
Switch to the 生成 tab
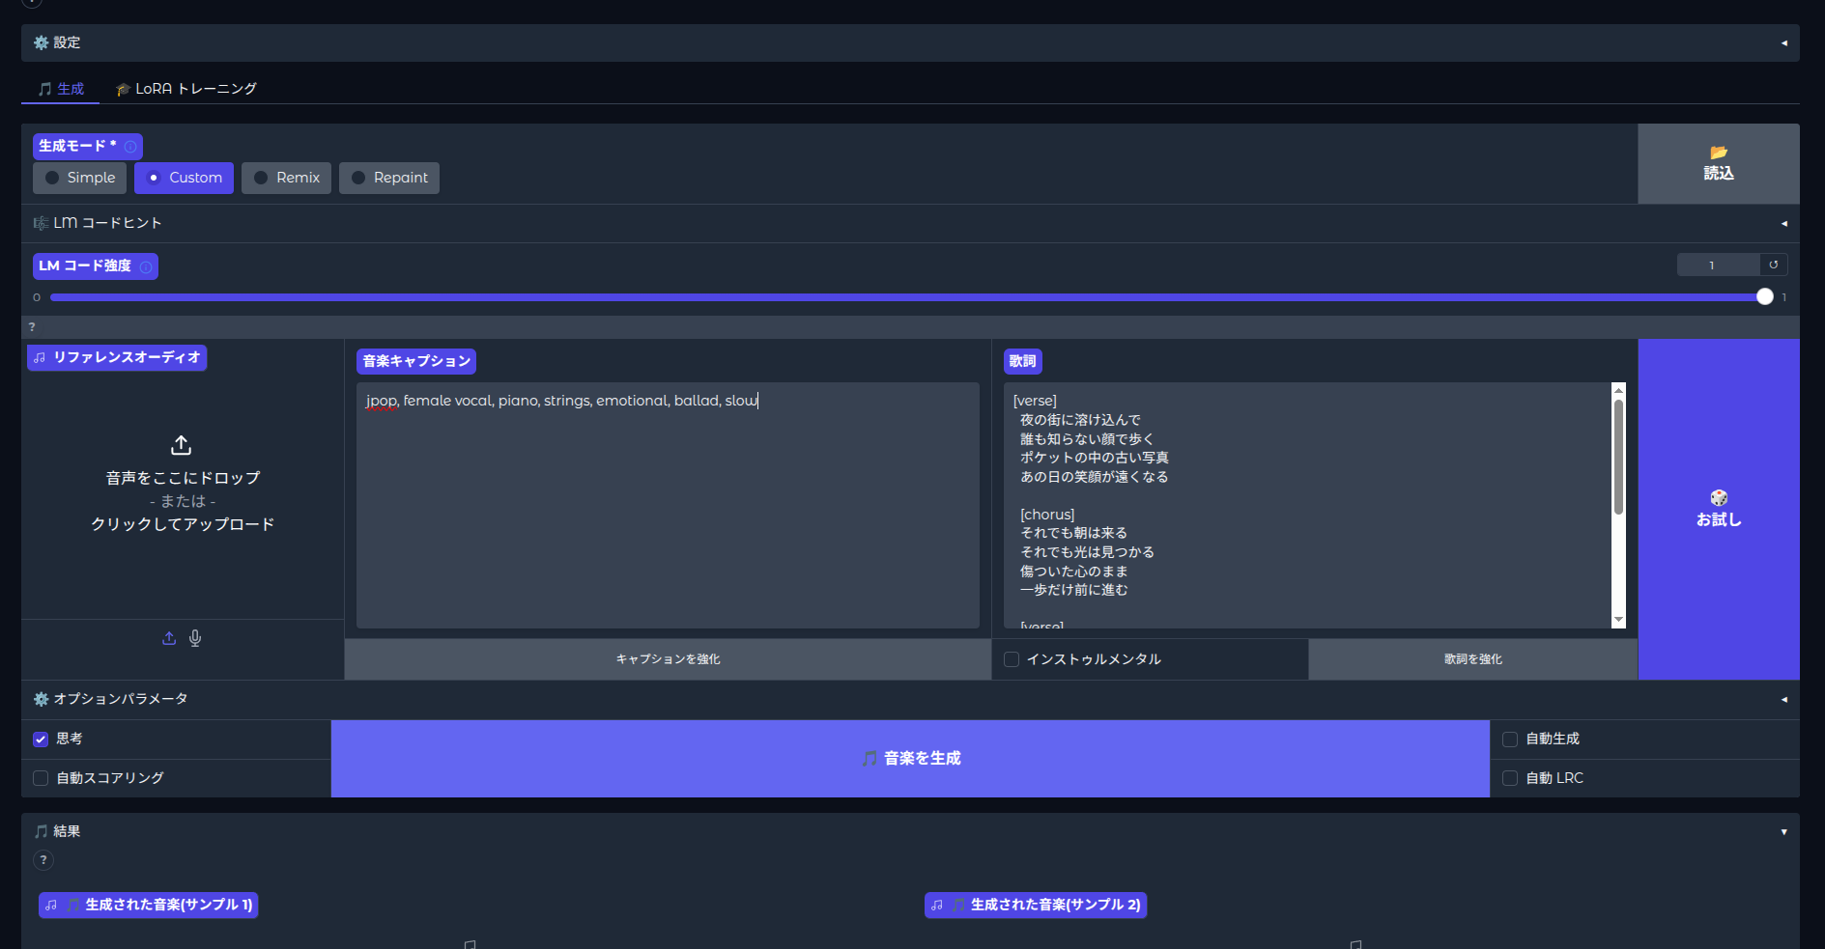click(61, 89)
